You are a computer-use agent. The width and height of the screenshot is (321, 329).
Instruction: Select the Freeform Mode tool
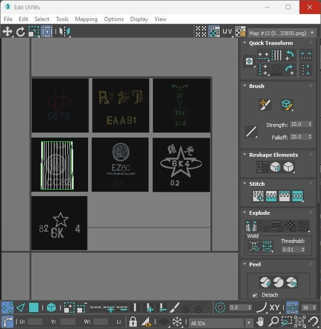[47, 32]
